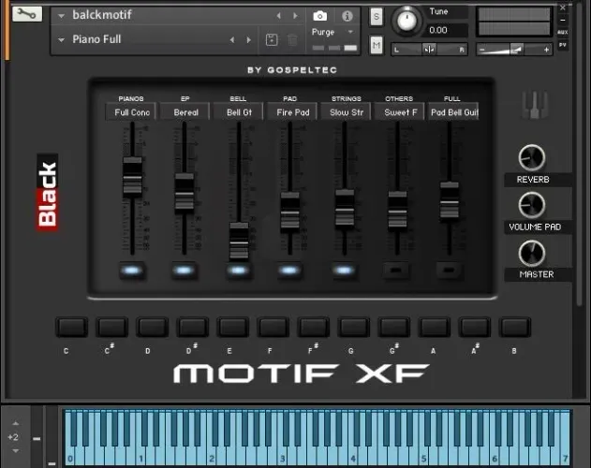The height and width of the screenshot is (468, 591).
Task: Shift keyboard octave down arrow
Action: (x=15, y=450)
